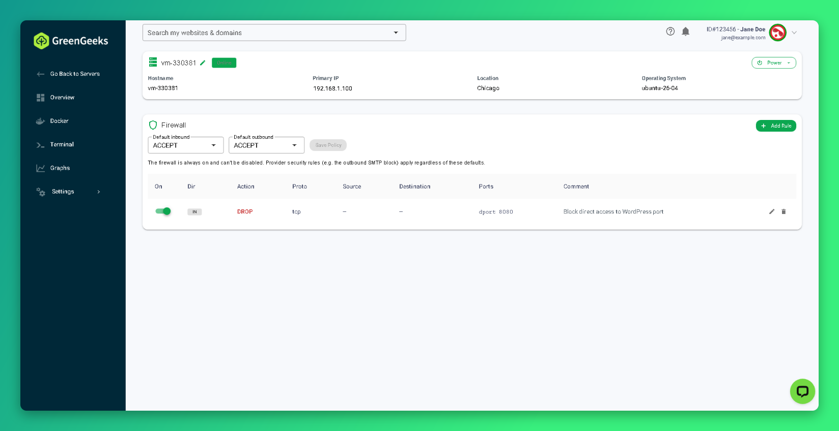Click the server stack icon beside vm-330381

(153, 62)
